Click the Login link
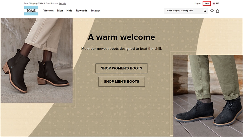 [198, 3]
